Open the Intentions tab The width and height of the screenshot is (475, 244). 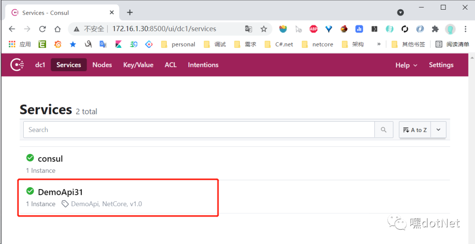(x=203, y=65)
